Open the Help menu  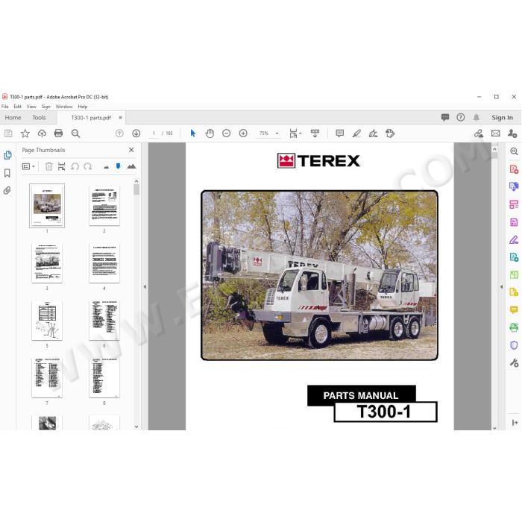pyautogui.click(x=83, y=107)
